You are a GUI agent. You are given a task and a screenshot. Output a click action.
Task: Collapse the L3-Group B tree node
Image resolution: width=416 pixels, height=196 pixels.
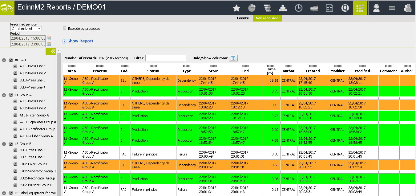pyautogui.click(x=4, y=144)
